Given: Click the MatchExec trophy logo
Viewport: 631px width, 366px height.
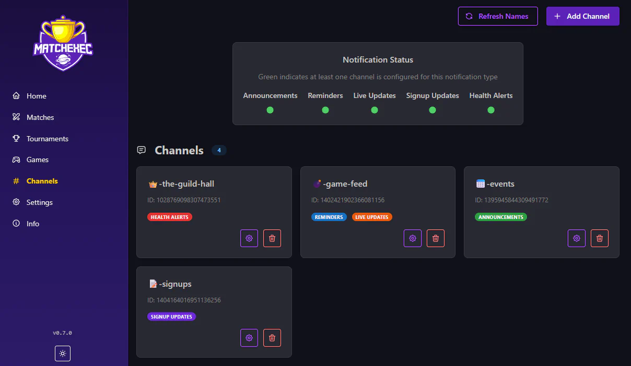Looking at the screenshot, I should tap(63, 43).
